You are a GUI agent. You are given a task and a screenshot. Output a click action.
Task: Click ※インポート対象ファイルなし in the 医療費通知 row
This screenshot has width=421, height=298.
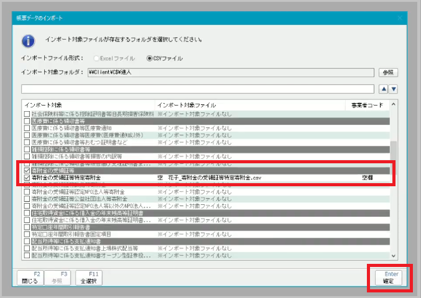click(x=195, y=128)
